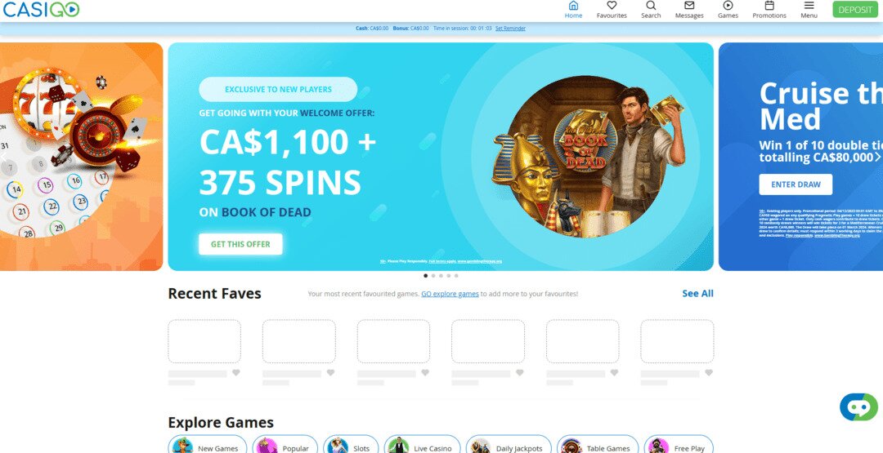Select the first carousel dot indicator
Screen dimensions: 883x453
pos(426,276)
